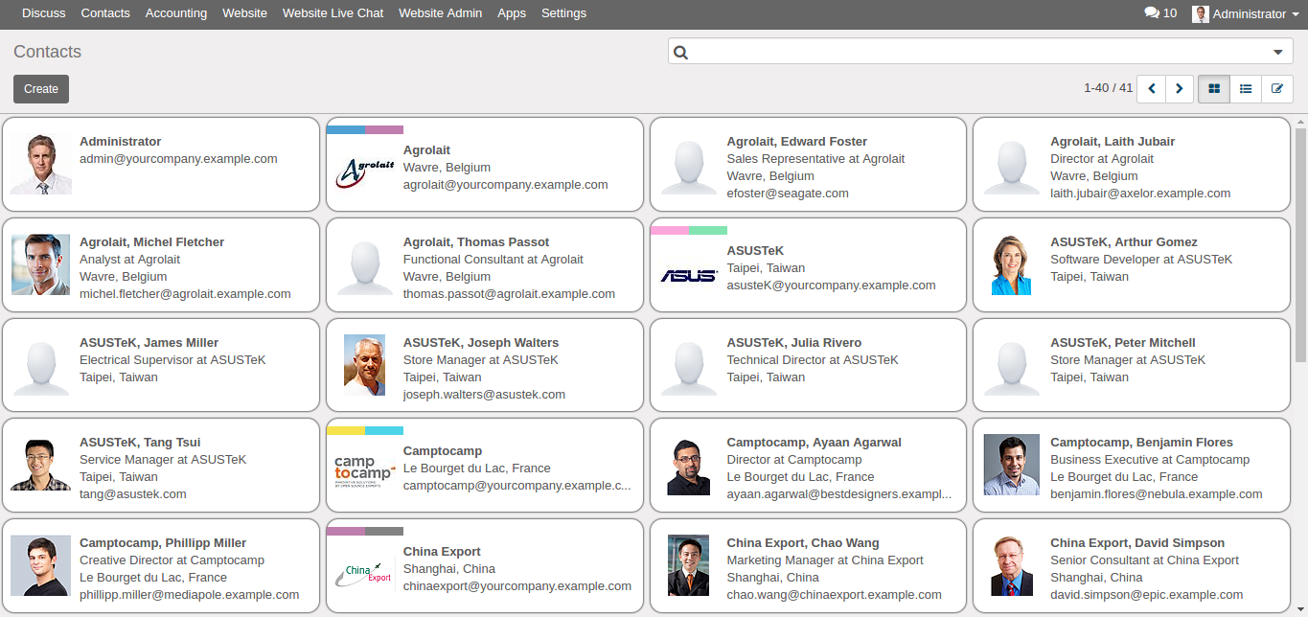This screenshot has height=617, width=1308.
Task: Select the kanban view icon
Action: pos(1213,88)
